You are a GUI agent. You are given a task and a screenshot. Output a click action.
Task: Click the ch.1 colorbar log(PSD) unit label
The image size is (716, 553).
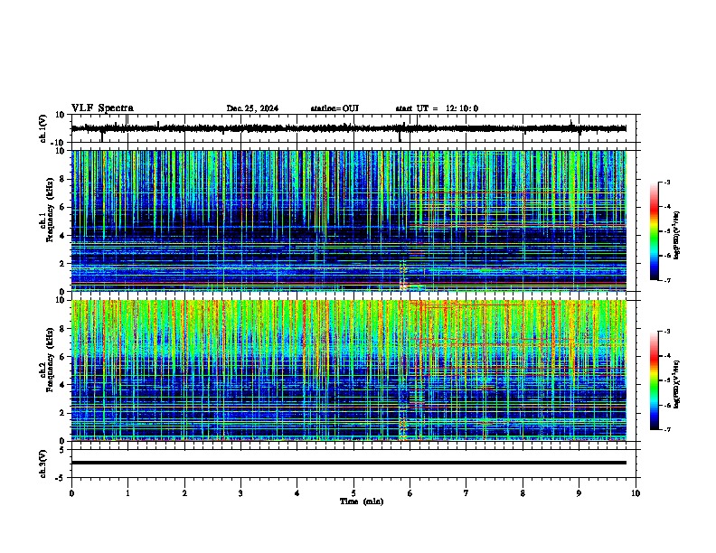pyautogui.click(x=676, y=236)
